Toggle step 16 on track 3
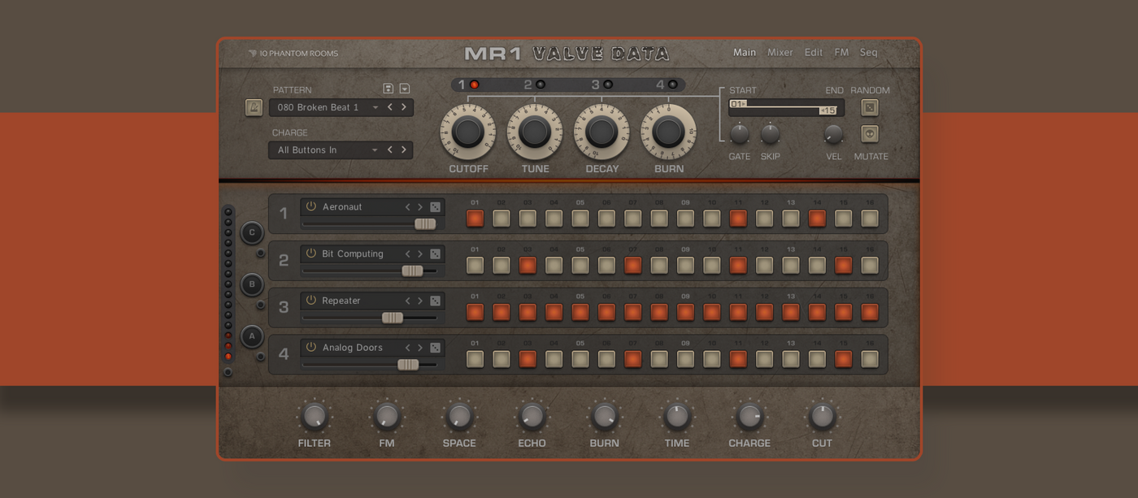Viewport: 1138px width, 498px height. point(870,312)
